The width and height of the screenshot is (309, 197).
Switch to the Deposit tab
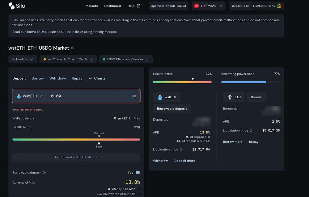click(x=19, y=78)
